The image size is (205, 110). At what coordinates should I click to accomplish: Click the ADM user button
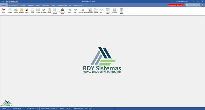pyautogui.click(x=193, y=5)
